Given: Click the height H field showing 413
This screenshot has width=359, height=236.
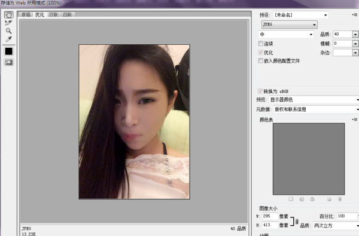Looking at the screenshot, I should point(270,225).
